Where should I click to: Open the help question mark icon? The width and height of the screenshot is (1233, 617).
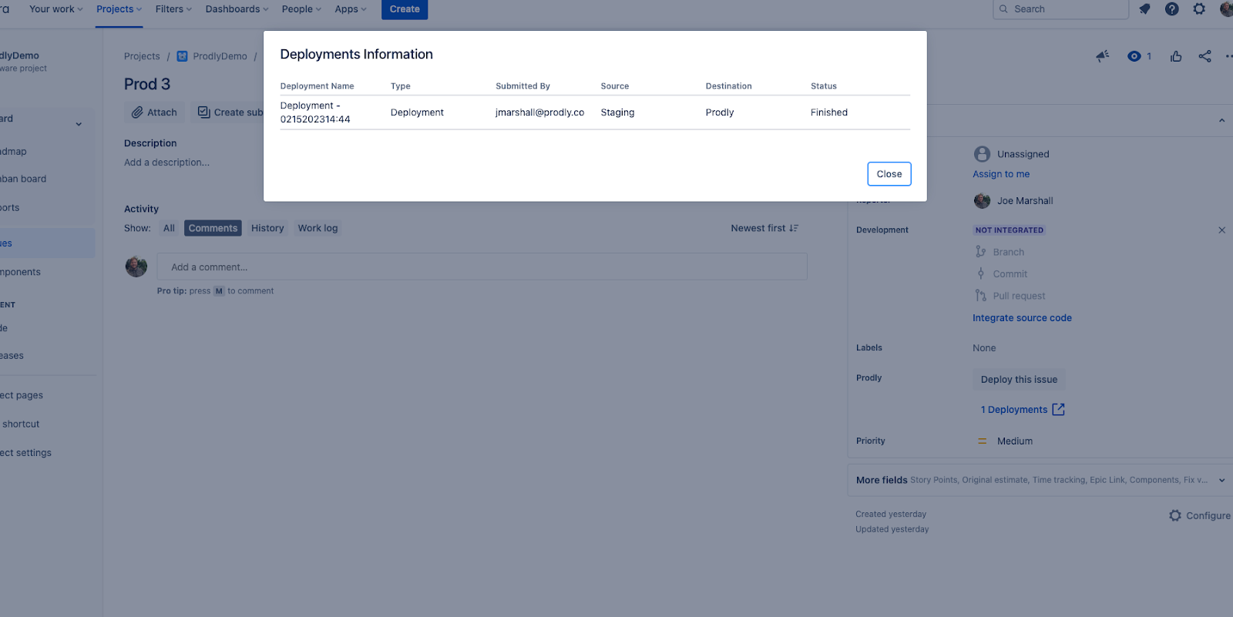tap(1171, 9)
